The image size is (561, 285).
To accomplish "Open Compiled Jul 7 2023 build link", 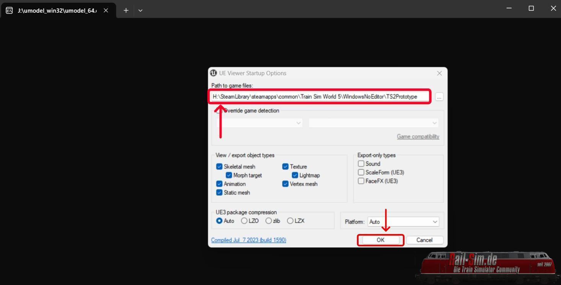I will [249, 240].
